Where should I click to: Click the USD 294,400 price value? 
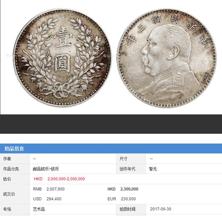click(47, 199)
